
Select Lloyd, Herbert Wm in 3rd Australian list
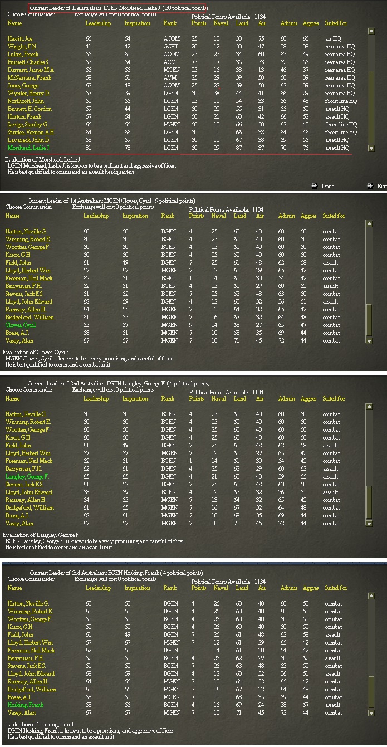[31, 643]
